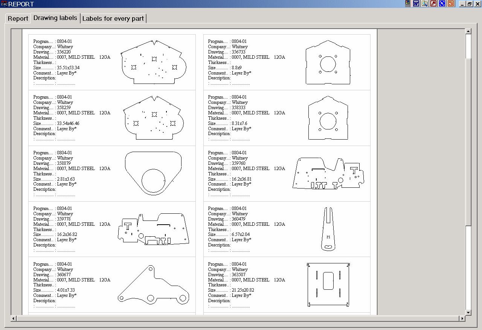
Task: Click drawing number 358259
Action: point(64,108)
